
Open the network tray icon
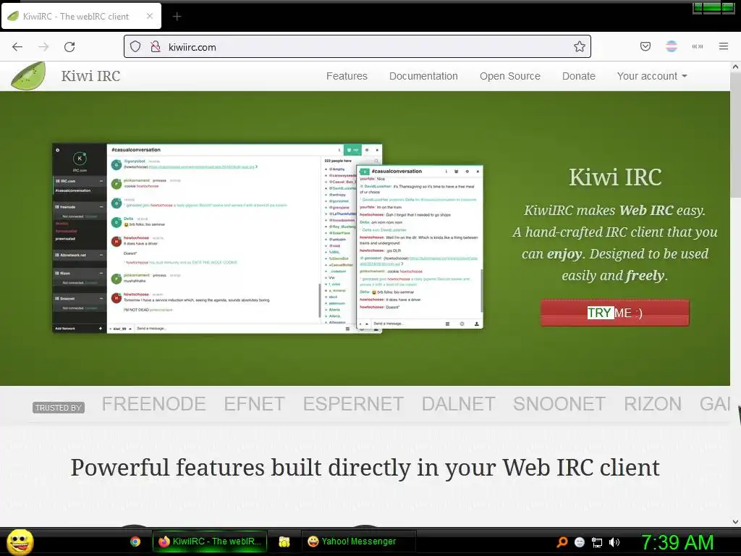pyautogui.click(x=597, y=542)
